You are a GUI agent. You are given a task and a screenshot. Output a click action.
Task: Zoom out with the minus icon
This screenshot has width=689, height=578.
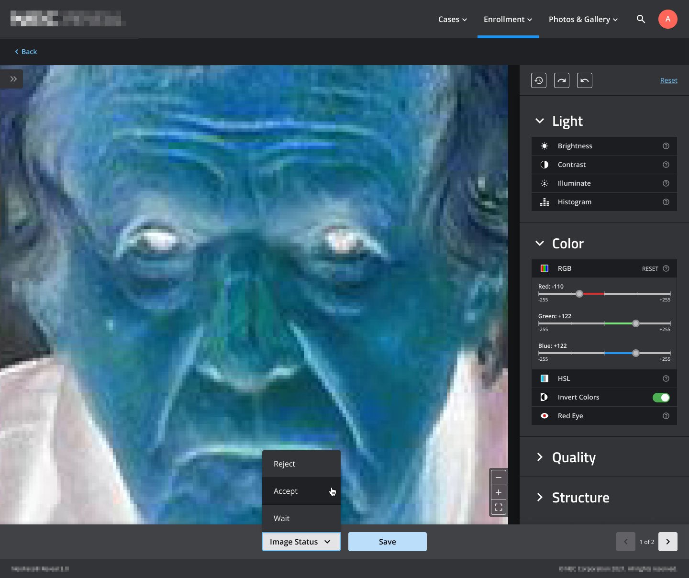point(499,478)
